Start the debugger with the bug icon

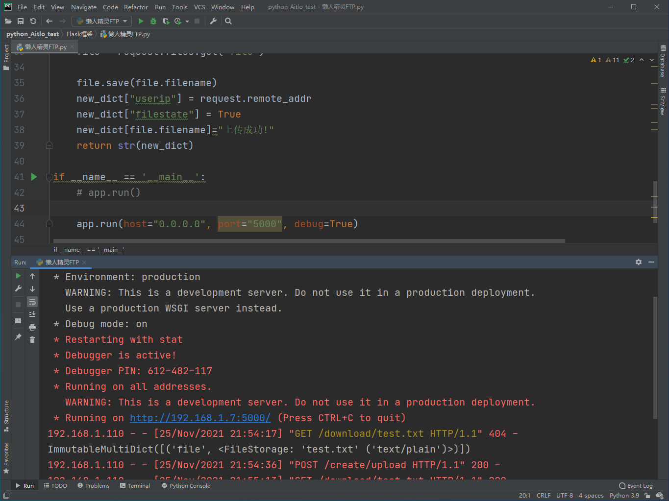(153, 21)
